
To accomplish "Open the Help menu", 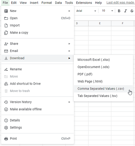I will tap(98, 3).
